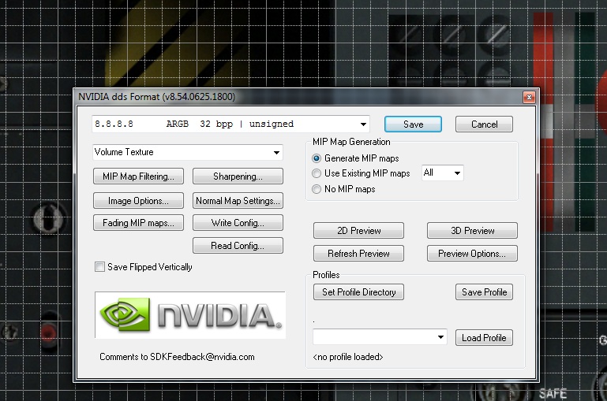
Task: Open the empty profile selection dropdown
Action: [380, 337]
